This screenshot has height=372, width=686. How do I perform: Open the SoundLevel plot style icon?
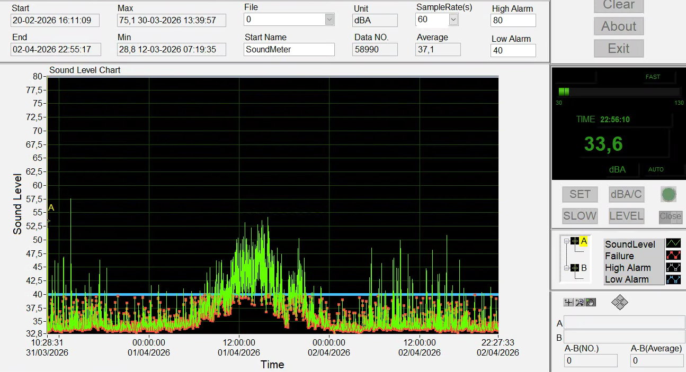[673, 244]
